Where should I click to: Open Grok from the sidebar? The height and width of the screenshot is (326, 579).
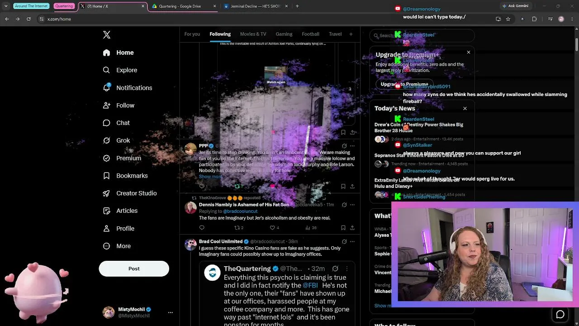(x=116, y=140)
